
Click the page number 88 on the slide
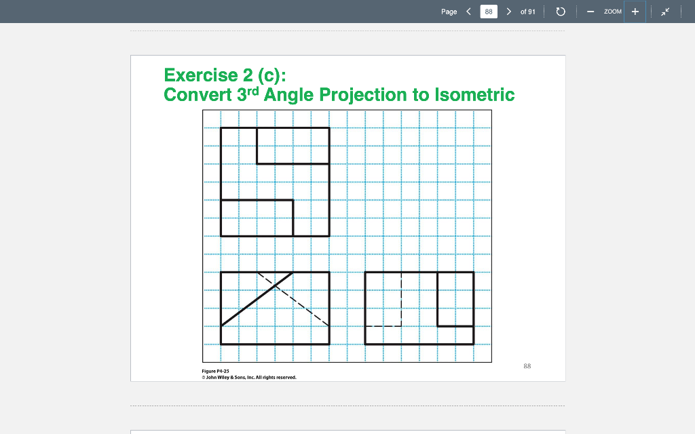coord(528,366)
